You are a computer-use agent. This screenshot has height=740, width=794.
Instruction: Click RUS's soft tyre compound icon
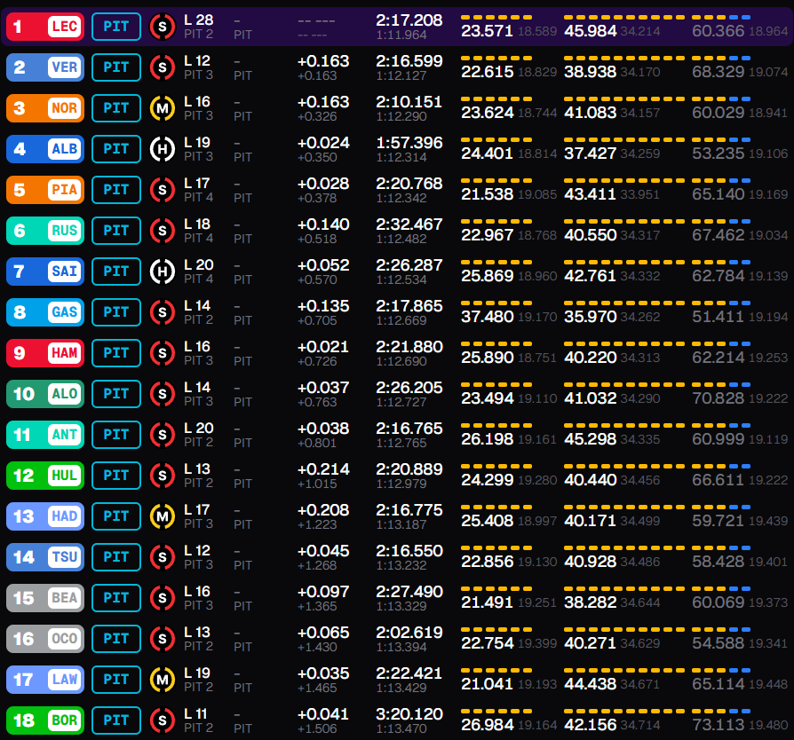click(162, 231)
